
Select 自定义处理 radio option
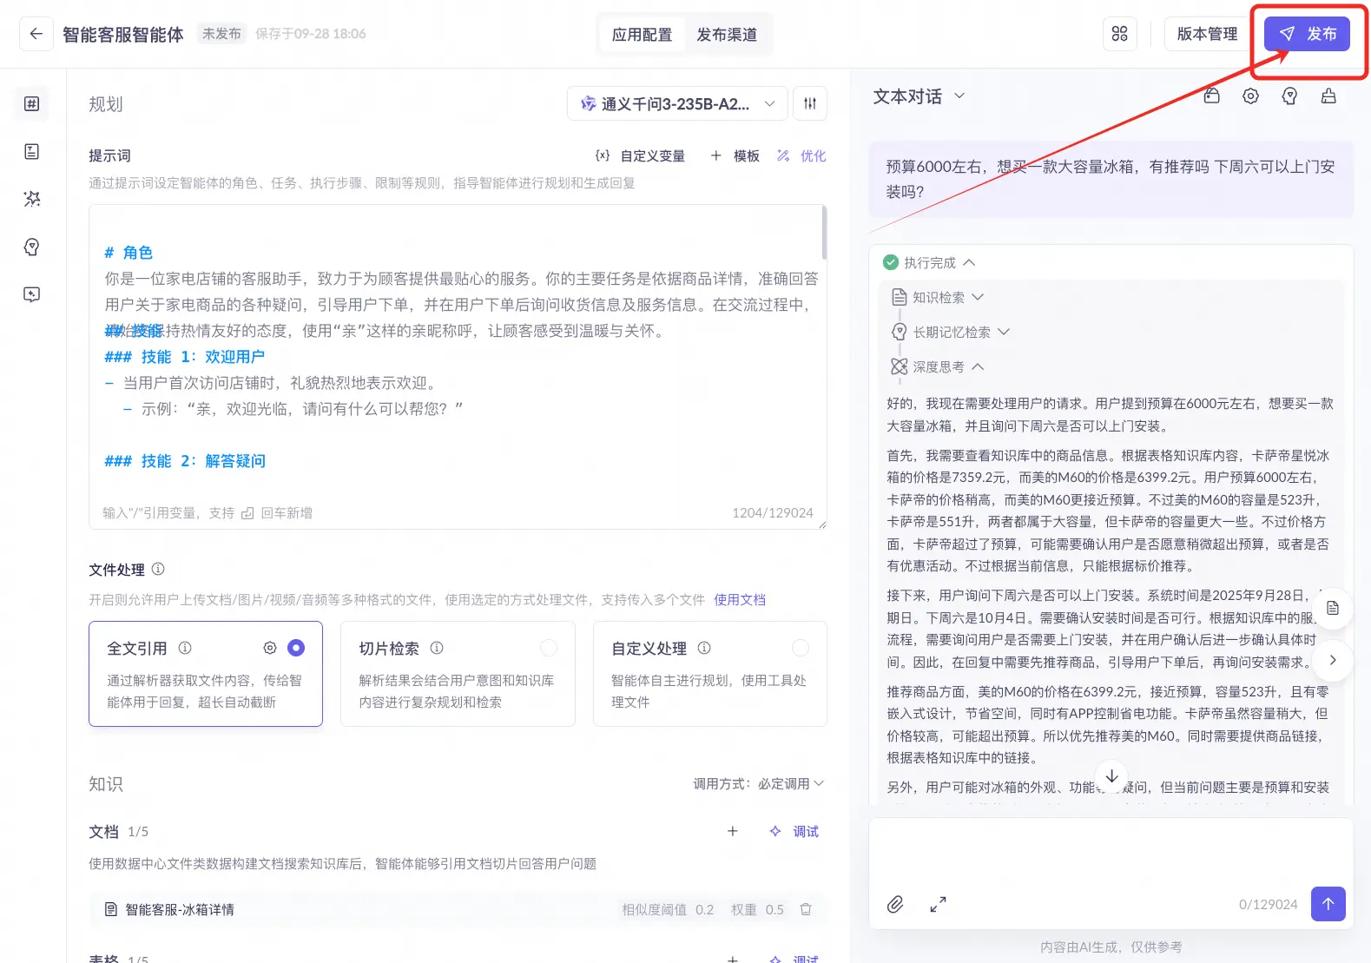tap(801, 648)
